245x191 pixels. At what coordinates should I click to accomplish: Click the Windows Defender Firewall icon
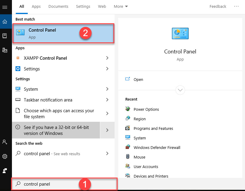pyautogui.click(x=128, y=147)
